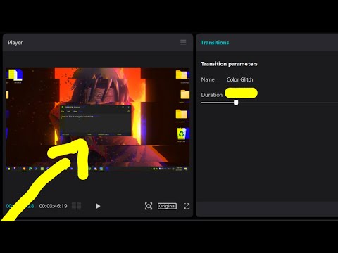Image resolution: width=338 pixels, height=253 pixels.
Task: Open the Original aspect ratio button
Action: pyautogui.click(x=167, y=206)
